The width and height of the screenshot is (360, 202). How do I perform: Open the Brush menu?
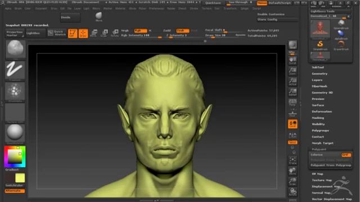(x=18, y=8)
